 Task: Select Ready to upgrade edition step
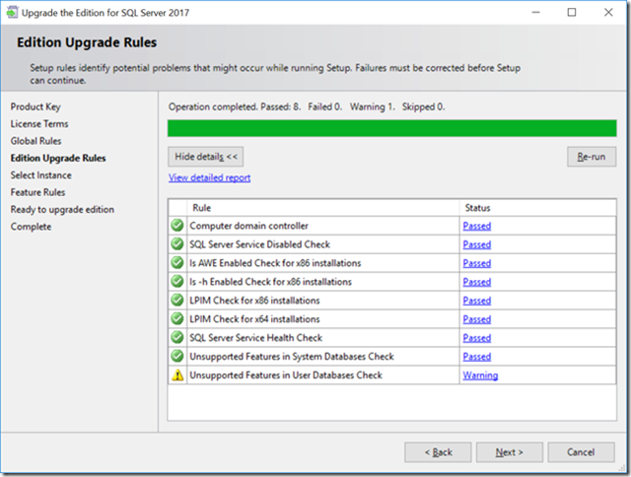[x=62, y=210]
